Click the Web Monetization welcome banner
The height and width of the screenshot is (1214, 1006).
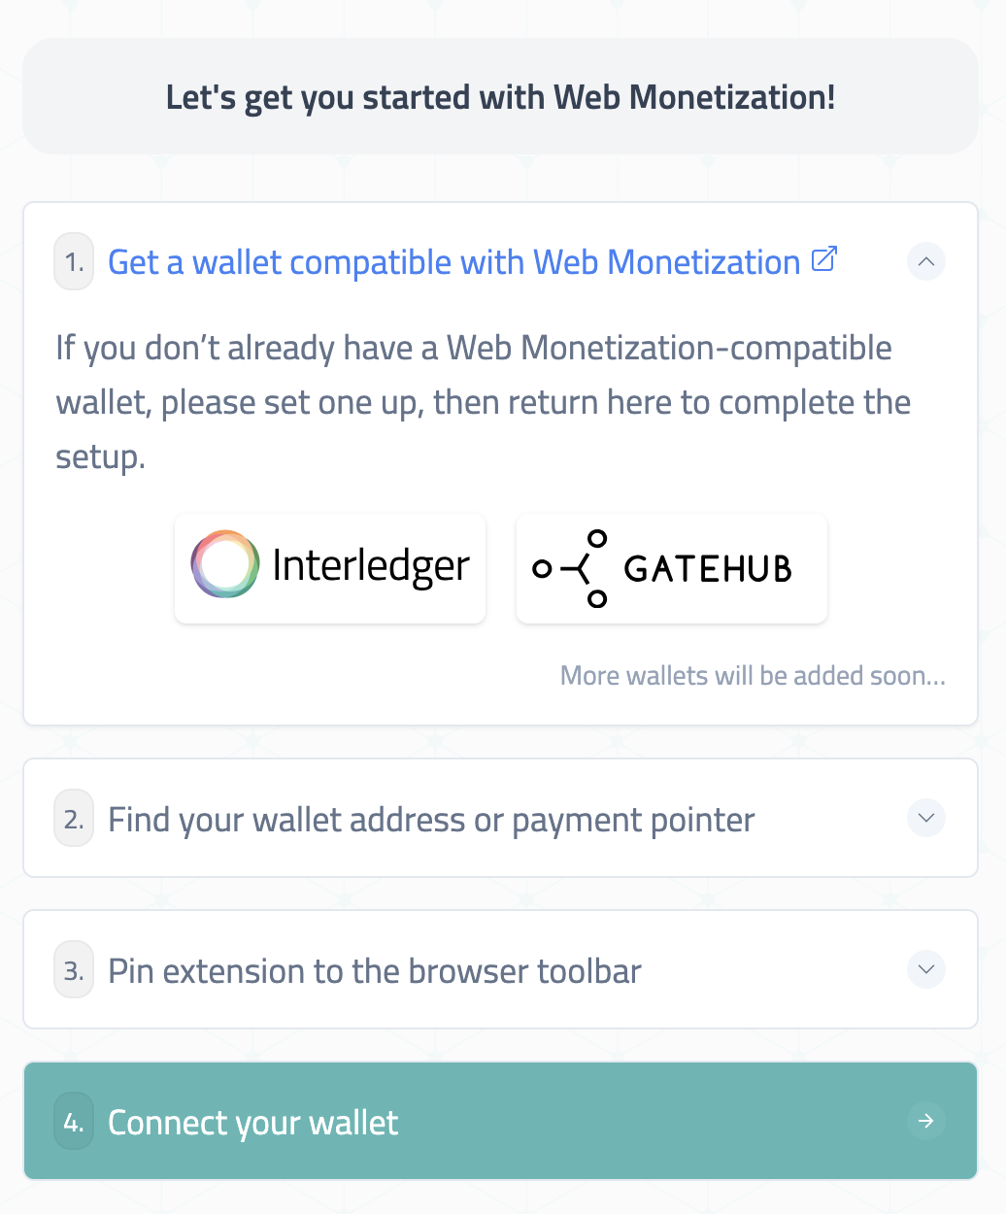tap(501, 96)
